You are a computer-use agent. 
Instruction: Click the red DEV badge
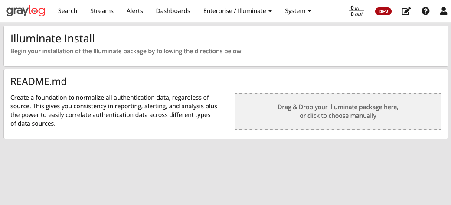[x=383, y=11]
